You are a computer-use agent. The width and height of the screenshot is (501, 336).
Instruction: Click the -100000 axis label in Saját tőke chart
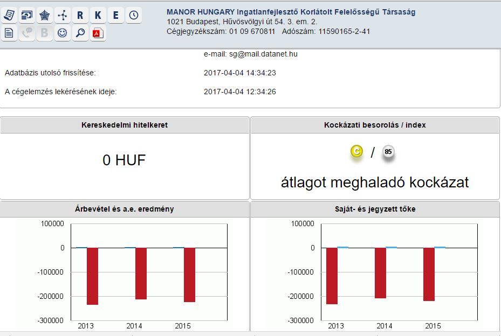pos(301,272)
